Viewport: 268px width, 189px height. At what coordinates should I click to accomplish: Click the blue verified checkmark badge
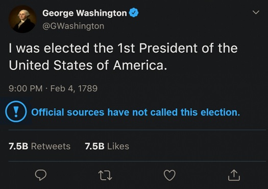coord(134,13)
